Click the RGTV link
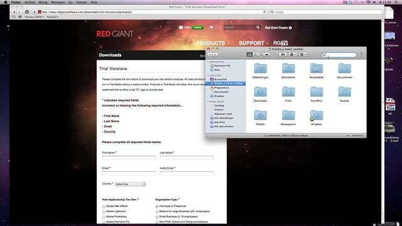Image resolution: width=402 pixels, height=226 pixels. pyautogui.click(x=281, y=43)
